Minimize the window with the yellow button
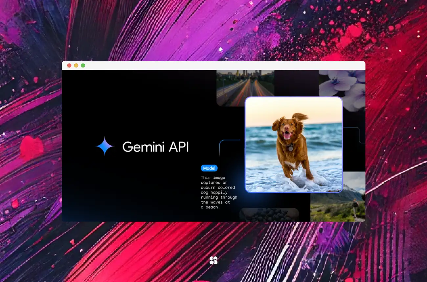427x282 pixels. click(x=76, y=66)
